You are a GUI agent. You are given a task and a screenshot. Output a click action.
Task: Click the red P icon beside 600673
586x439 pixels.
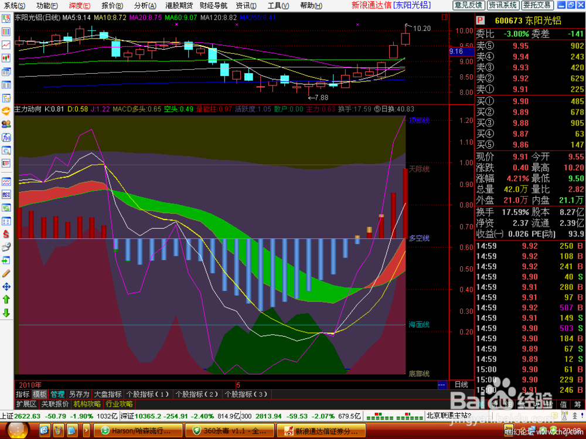tap(481, 20)
